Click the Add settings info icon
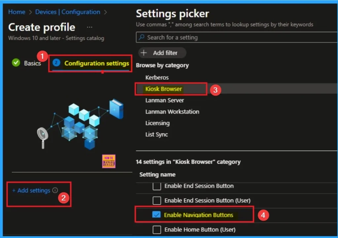Viewport: 338px width, 238px height. click(55, 190)
